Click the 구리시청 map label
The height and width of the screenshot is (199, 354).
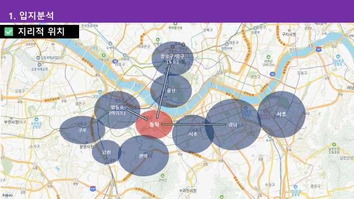[289, 34]
